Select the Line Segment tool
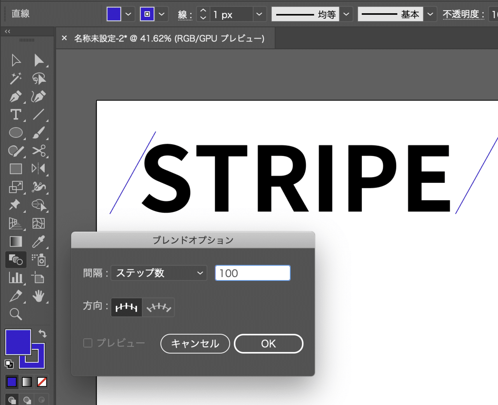The width and height of the screenshot is (498, 405). [x=39, y=114]
